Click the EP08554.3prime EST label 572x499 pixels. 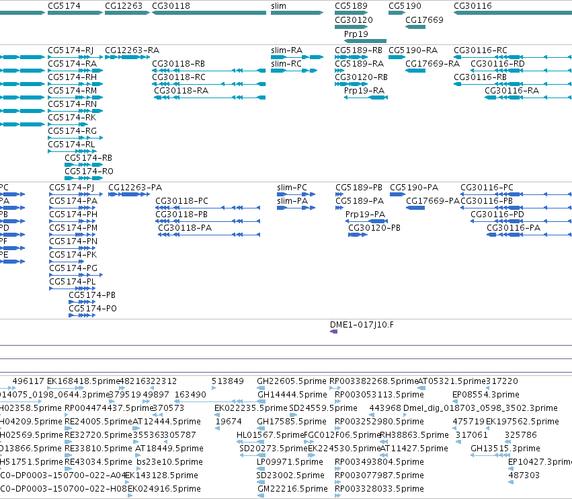pyautogui.click(x=485, y=395)
